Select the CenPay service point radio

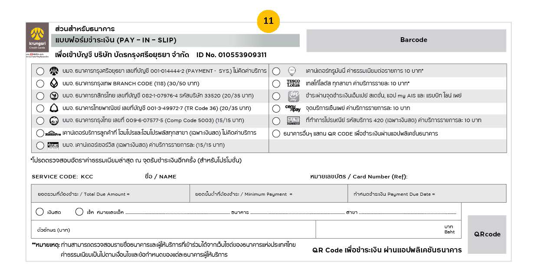tap(276, 108)
